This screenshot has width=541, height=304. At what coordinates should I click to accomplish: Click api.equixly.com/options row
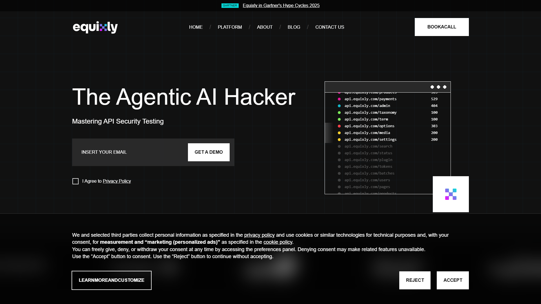pos(387,126)
